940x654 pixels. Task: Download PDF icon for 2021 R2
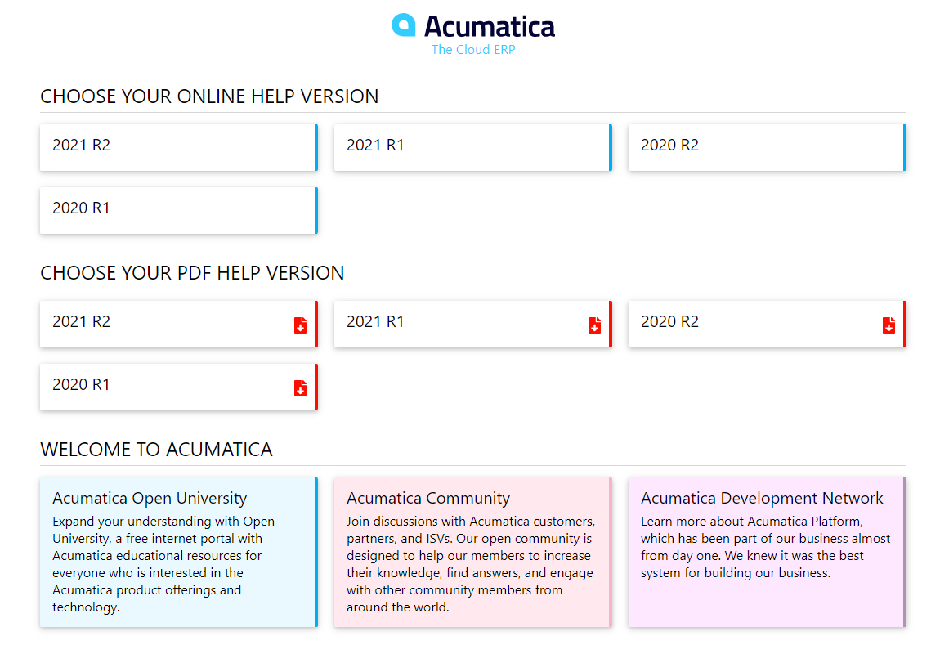tap(300, 325)
